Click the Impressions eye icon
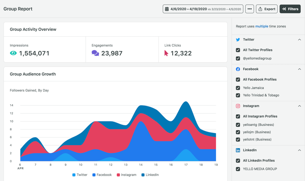This screenshot has height=181, width=305. coord(13,53)
